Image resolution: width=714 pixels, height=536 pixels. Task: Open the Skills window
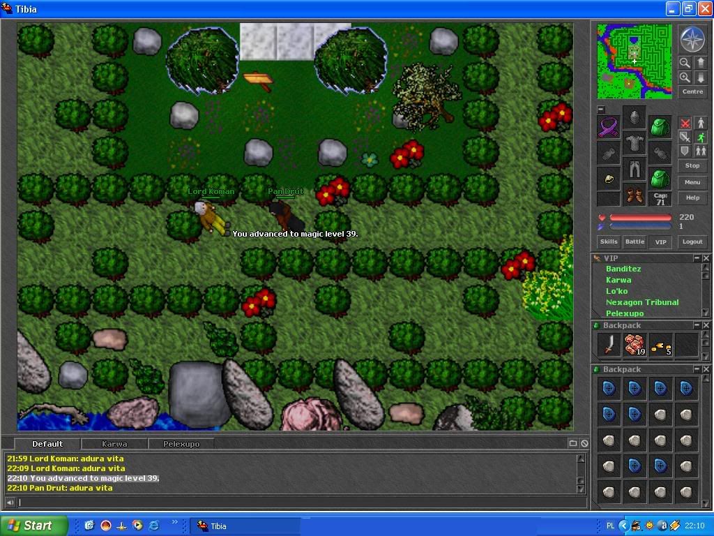(608, 241)
